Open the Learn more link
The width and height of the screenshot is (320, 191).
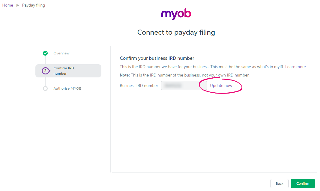pos(296,67)
